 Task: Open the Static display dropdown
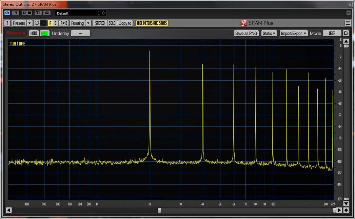(269, 33)
